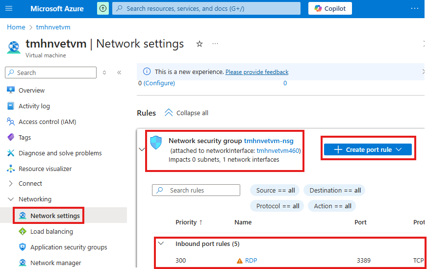Click the Network security group shield icon
The height and width of the screenshot is (269, 427).
156,143
